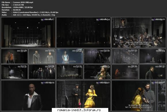Click the "Duration" label
This screenshot has width=167, height=112.
click(x=5, y=10)
